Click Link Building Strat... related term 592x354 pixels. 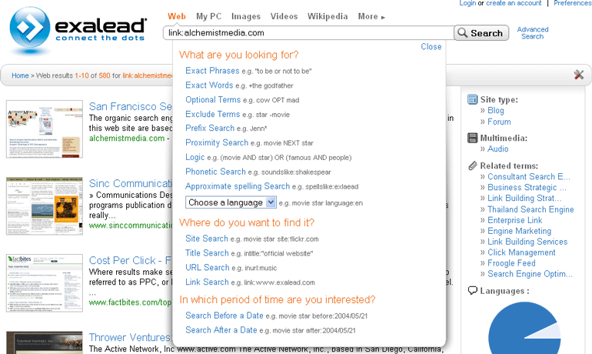524,198
